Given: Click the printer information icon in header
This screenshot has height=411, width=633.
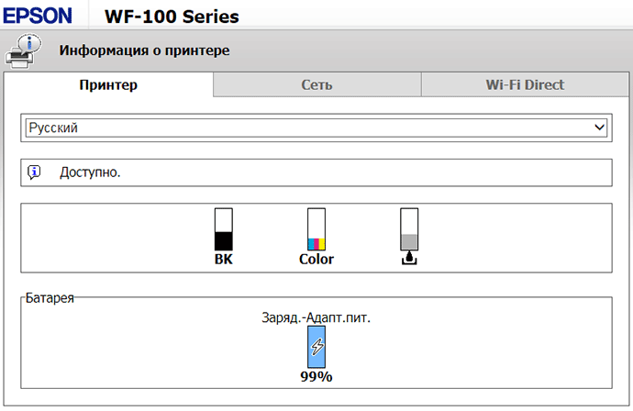Looking at the screenshot, I should pyautogui.click(x=23, y=50).
